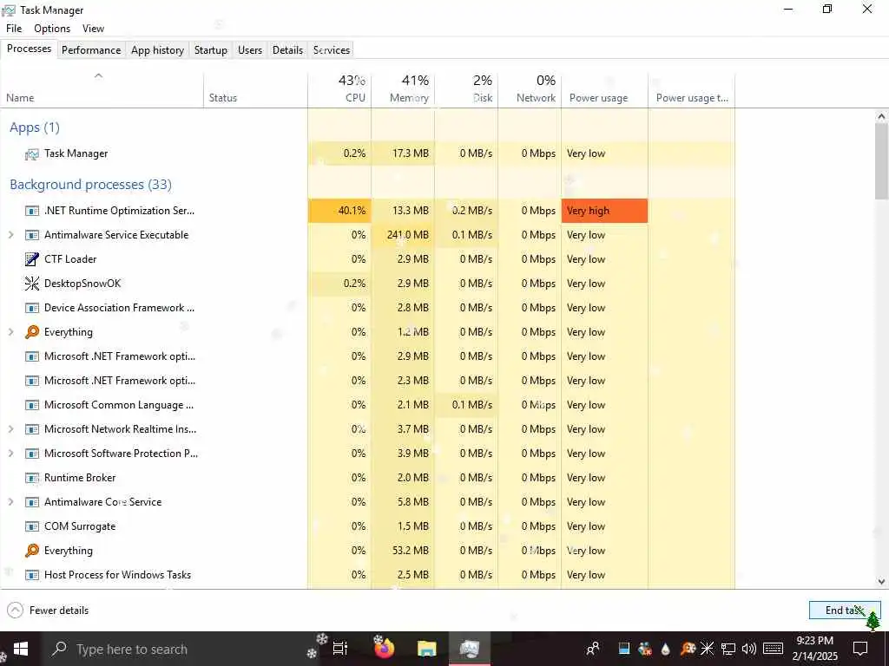Image resolution: width=889 pixels, height=666 pixels.
Task: Click the Everything icon with 53.2 MB memory
Action: coord(32,551)
